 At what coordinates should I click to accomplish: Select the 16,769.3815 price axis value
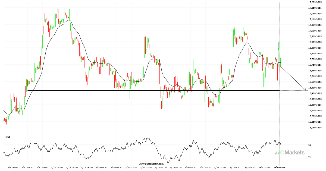click(x=315, y=59)
